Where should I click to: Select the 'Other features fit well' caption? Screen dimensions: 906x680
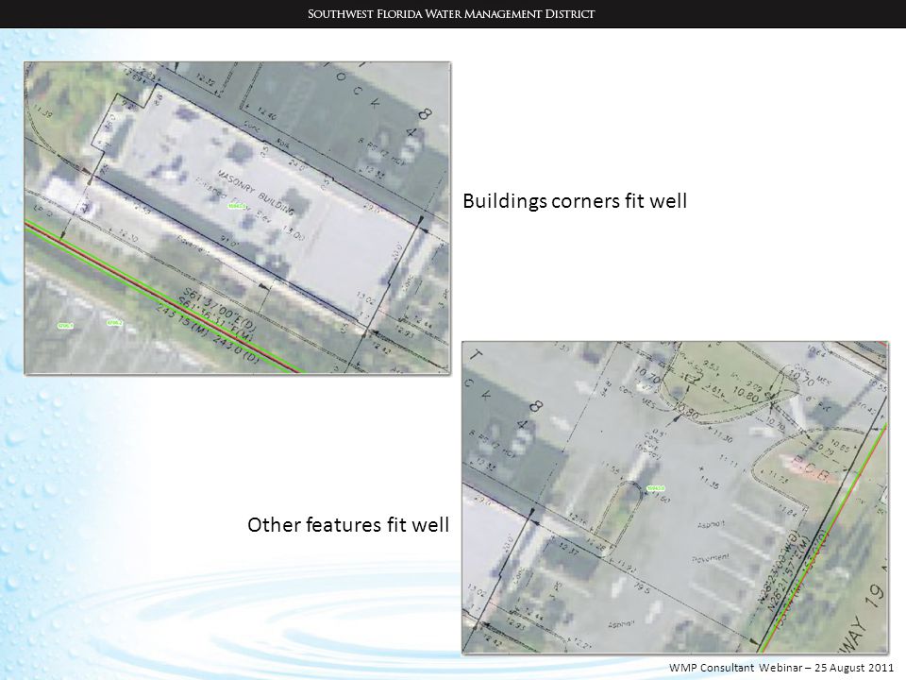point(348,524)
